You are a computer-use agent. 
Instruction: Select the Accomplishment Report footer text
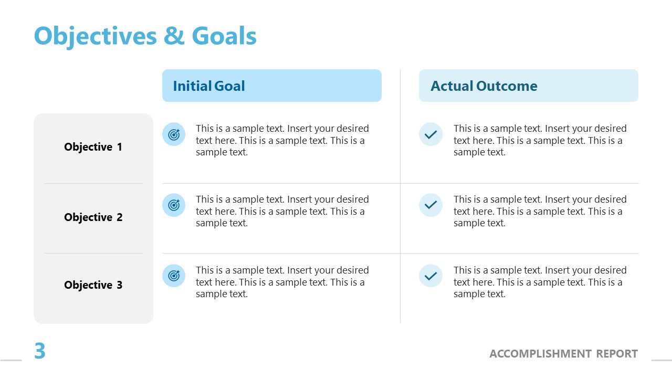pyautogui.click(x=563, y=354)
